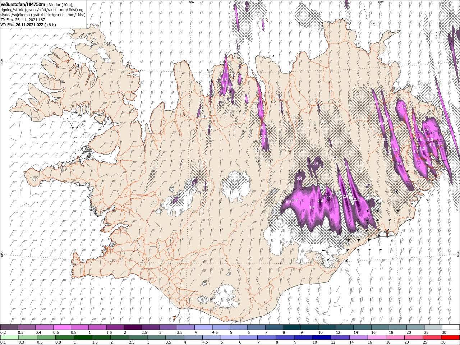Image resolution: width=460 pixels, height=345 pixels.
Task: Click the bottom-row swatch starting at 25
Action: 431,337
